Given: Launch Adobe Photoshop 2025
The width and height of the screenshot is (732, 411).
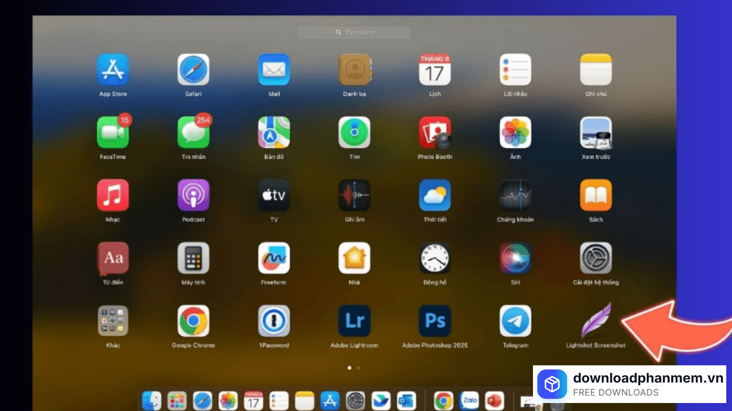Looking at the screenshot, I should (435, 321).
